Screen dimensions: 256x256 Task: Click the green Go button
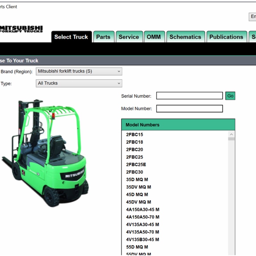tap(230, 96)
